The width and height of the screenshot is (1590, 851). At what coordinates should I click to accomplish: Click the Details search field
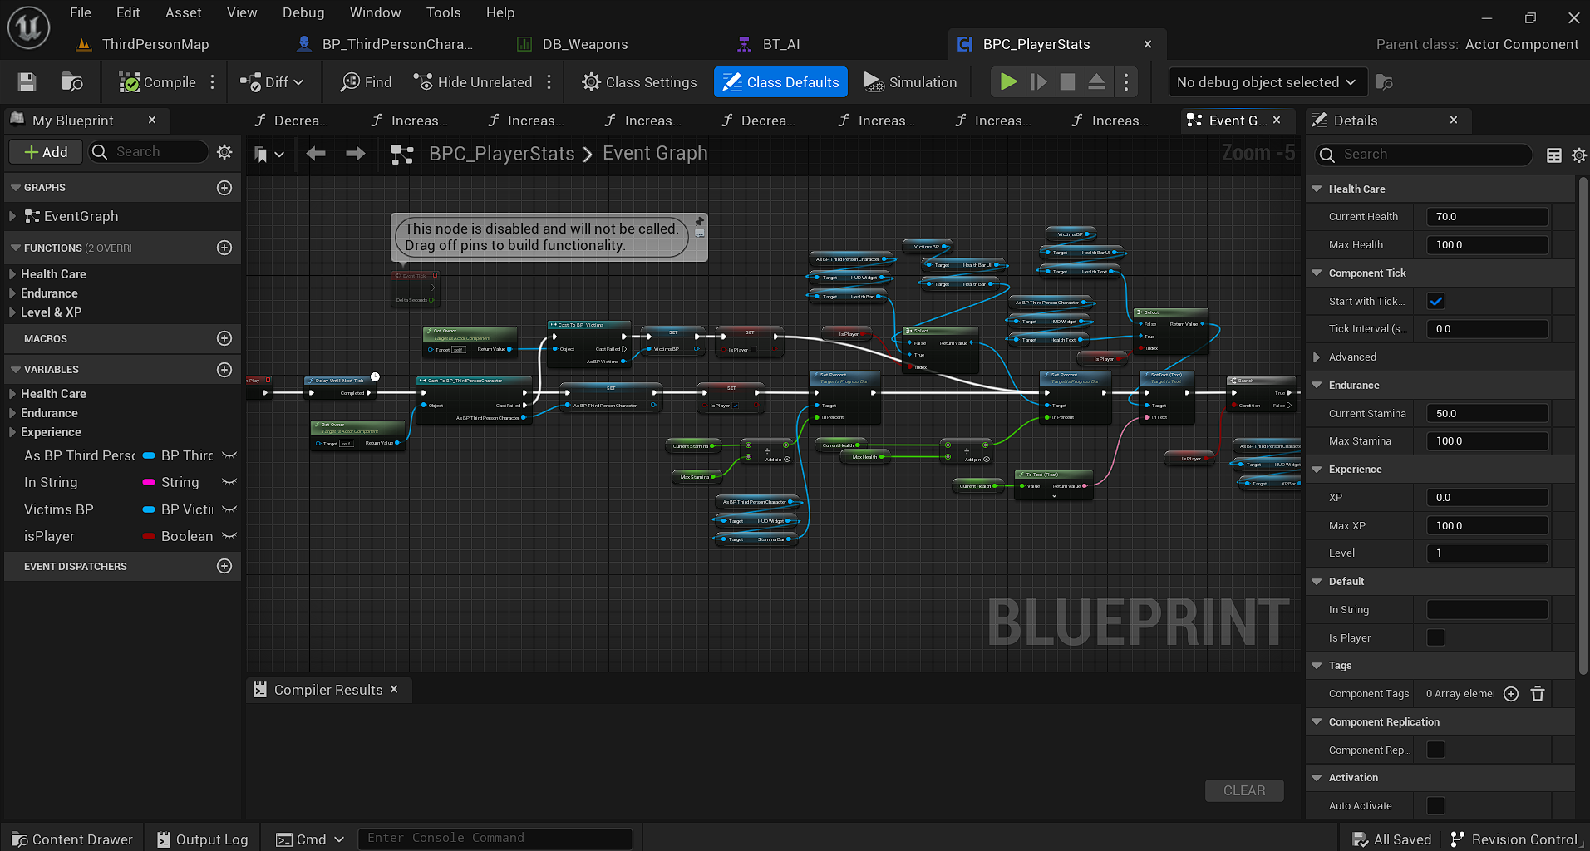click(x=1423, y=155)
